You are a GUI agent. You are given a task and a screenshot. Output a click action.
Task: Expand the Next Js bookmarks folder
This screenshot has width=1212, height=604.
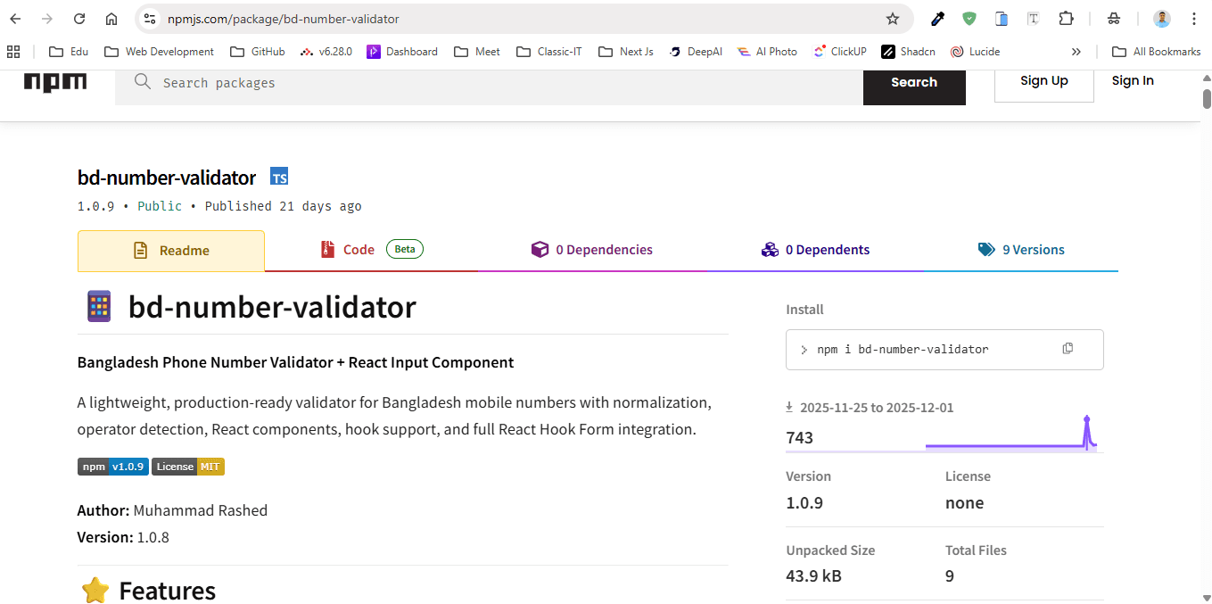click(x=626, y=52)
